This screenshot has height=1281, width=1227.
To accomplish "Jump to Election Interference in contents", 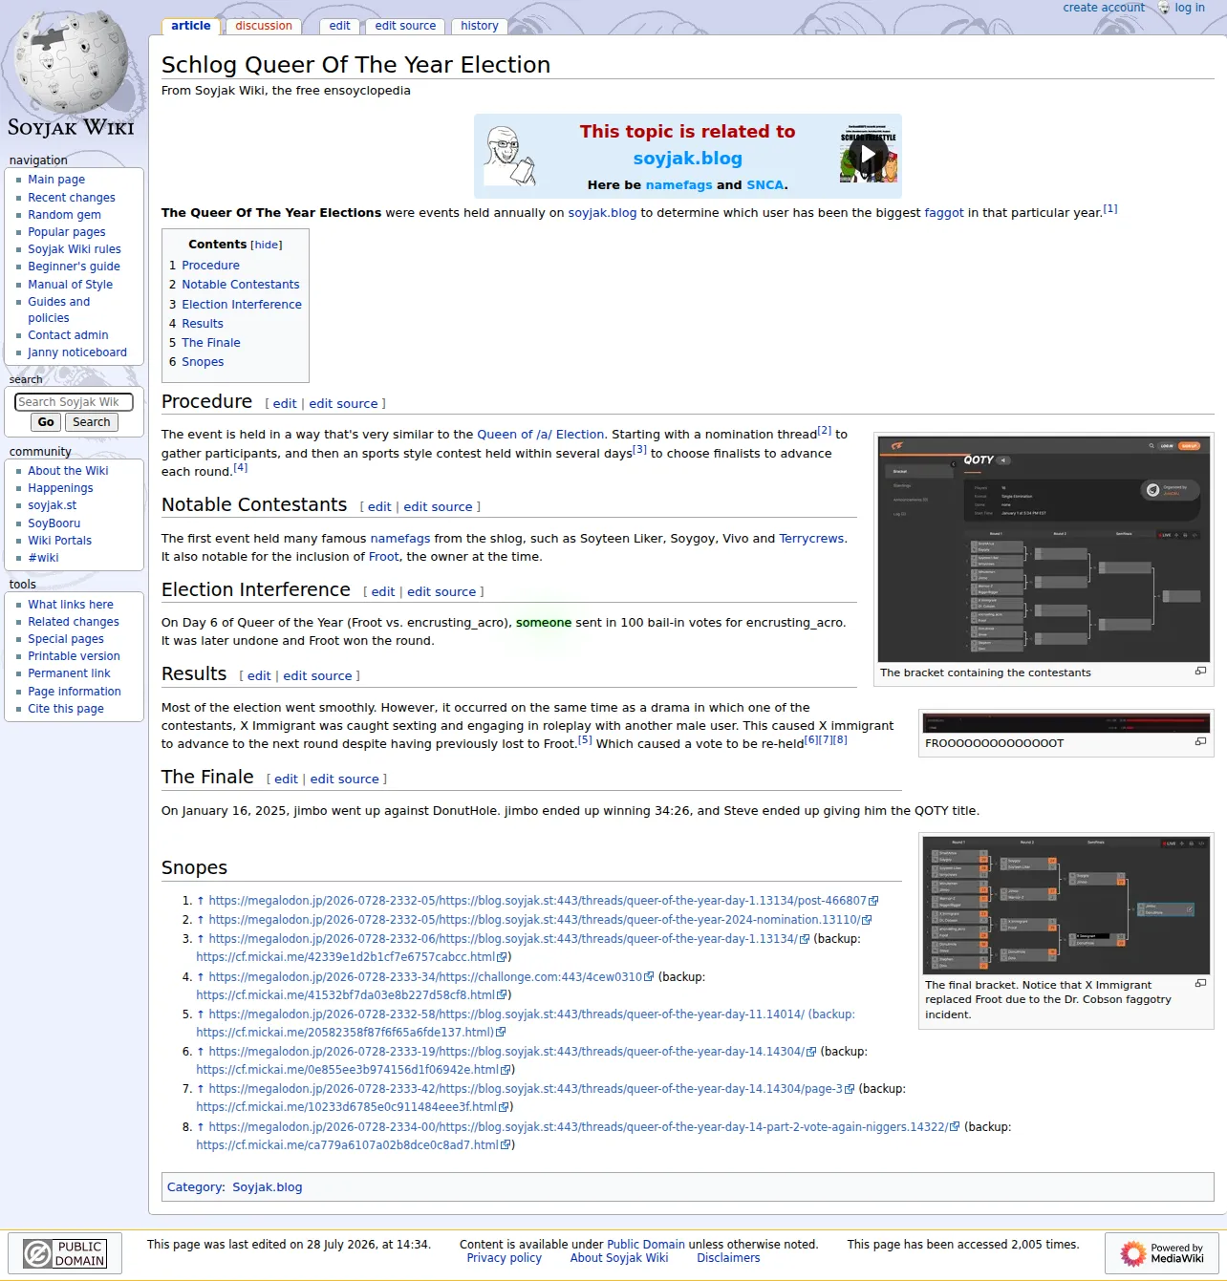I will pos(242,305).
